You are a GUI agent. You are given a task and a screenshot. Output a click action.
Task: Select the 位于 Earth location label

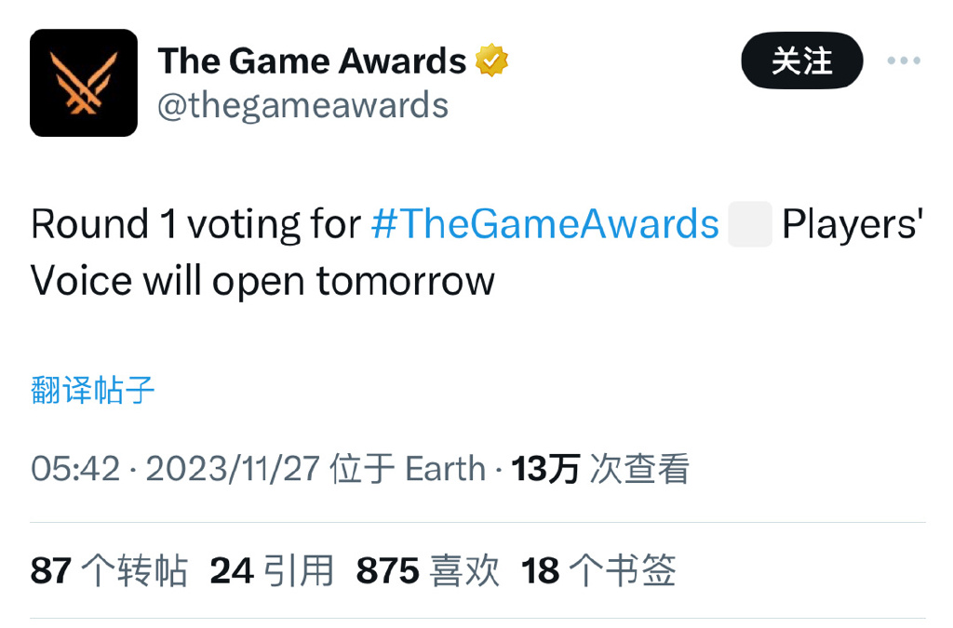pyautogui.click(x=408, y=469)
